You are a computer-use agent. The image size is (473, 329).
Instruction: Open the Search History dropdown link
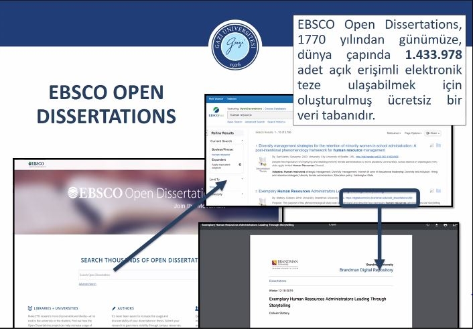[x=276, y=122]
